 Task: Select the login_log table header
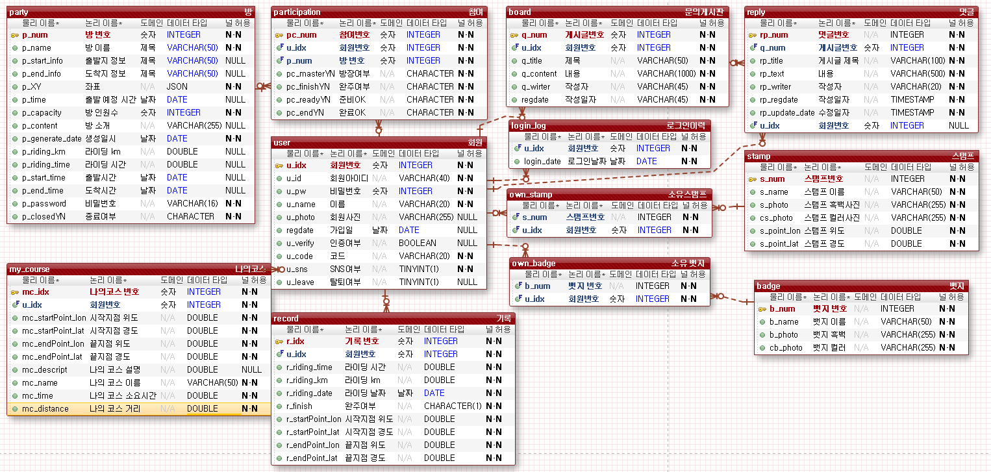610,125
